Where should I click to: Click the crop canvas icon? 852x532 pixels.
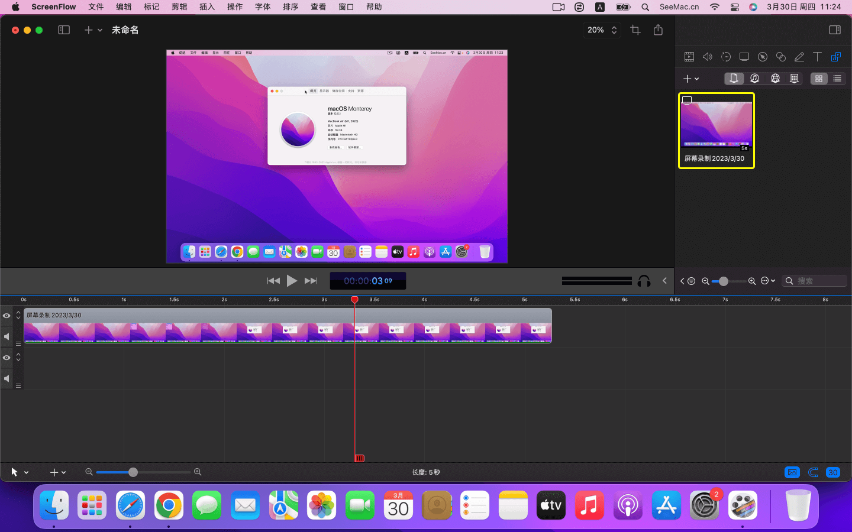click(x=635, y=30)
